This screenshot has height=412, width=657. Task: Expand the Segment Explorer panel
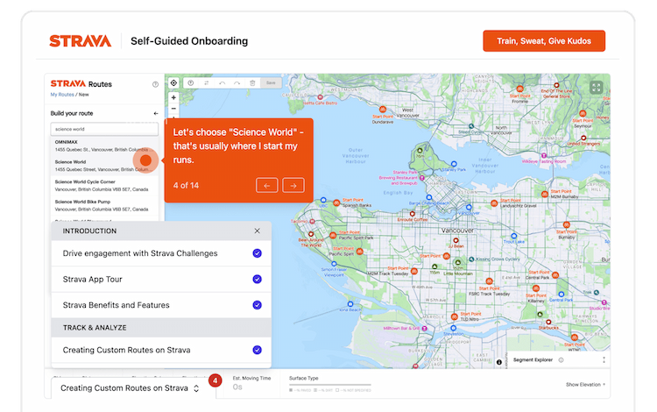[x=604, y=360]
